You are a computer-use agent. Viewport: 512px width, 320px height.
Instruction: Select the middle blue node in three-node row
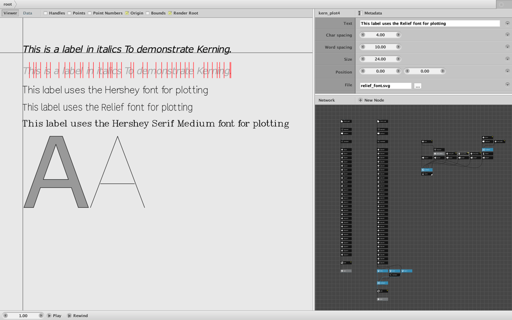click(x=395, y=271)
